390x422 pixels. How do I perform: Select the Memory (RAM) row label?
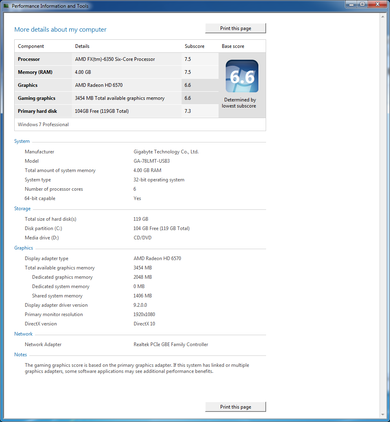(x=35, y=72)
